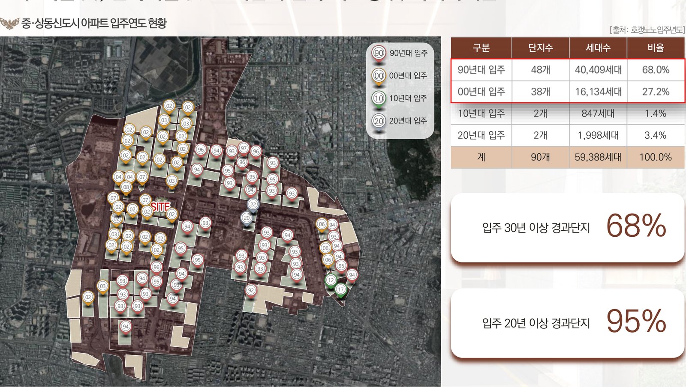Click the 1,998세대 cell
The width and height of the screenshot is (686, 387).
coord(598,135)
